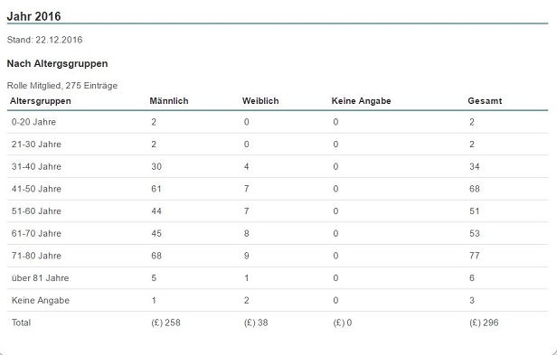The height and width of the screenshot is (355, 557).
Task: Click Männlich value 44 in 51-60 Jahre row
Action: [156, 211]
